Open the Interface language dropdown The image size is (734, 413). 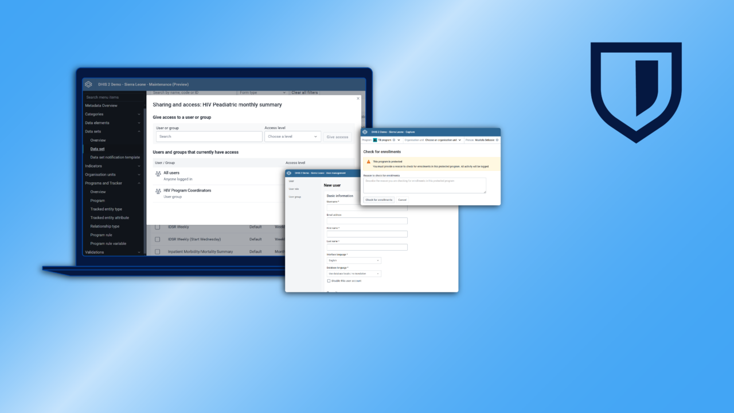(x=354, y=260)
